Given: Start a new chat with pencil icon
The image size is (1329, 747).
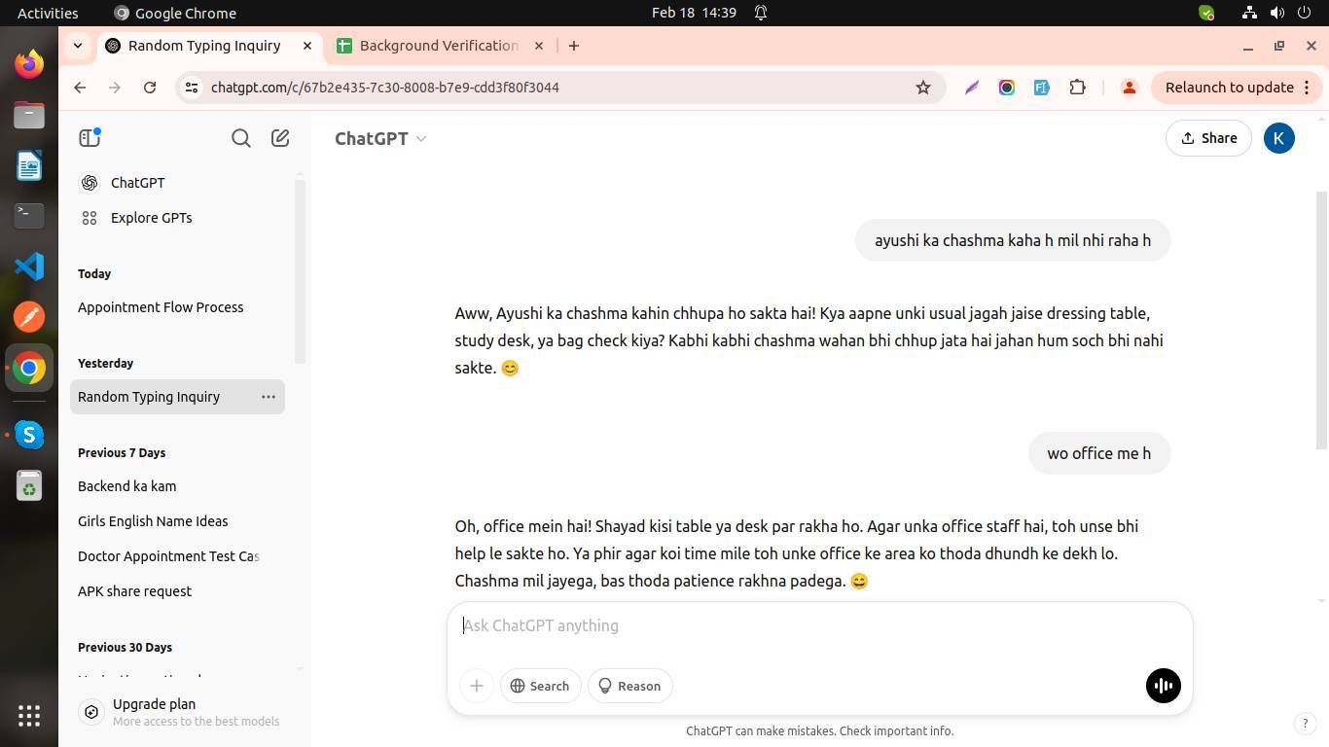Looking at the screenshot, I should (x=280, y=138).
